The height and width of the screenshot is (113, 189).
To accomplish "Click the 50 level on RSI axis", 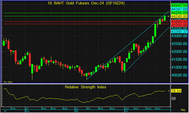I will coord(174,98).
